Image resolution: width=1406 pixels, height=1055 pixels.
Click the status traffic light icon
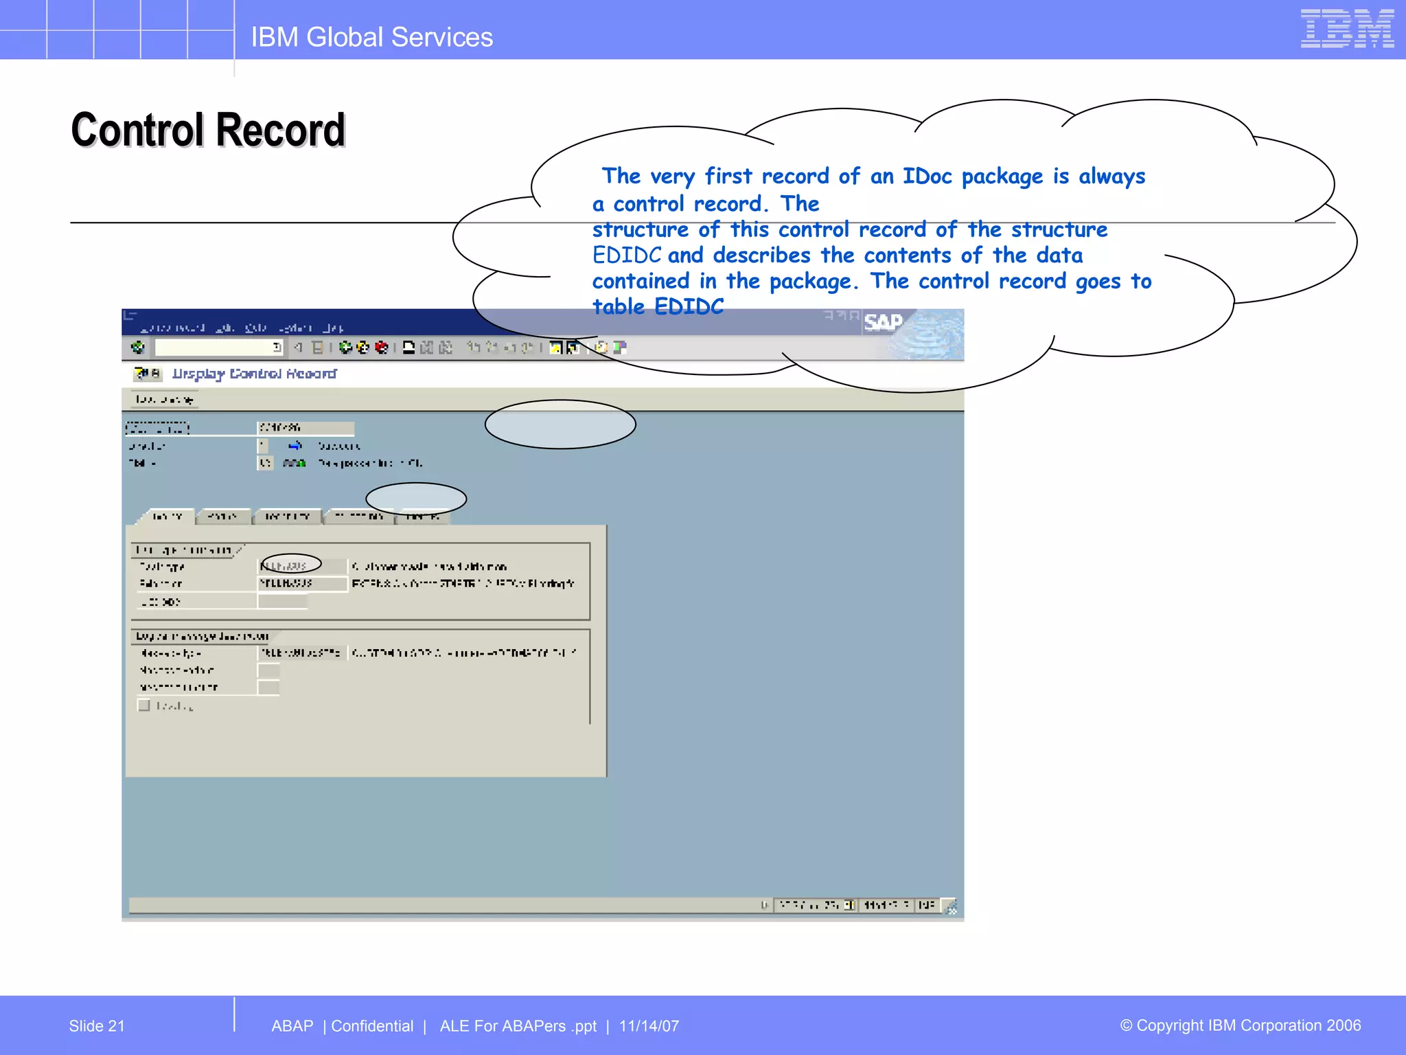pyautogui.click(x=295, y=464)
